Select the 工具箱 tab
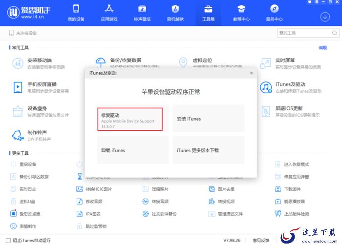342x245 pixels. 208,13
